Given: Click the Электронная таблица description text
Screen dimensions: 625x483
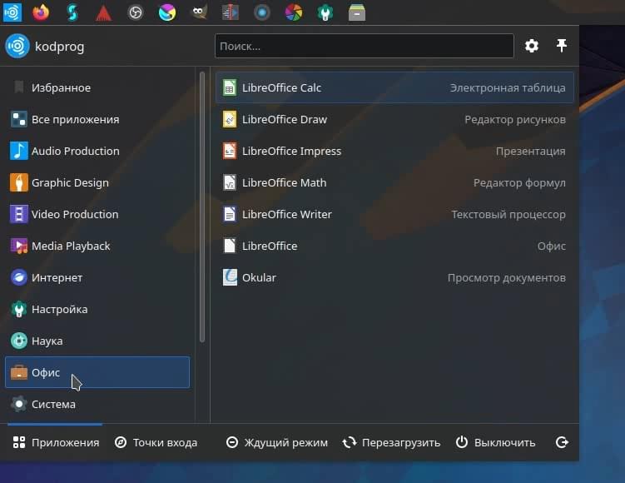Looking at the screenshot, I should point(508,87).
